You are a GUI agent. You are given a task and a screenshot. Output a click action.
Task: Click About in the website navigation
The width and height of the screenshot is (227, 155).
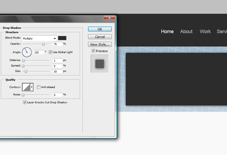tap(186, 31)
